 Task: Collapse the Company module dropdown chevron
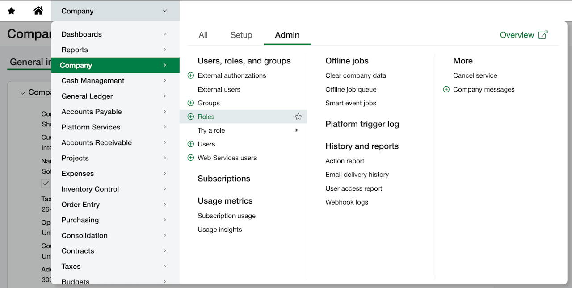tap(165, 11)
